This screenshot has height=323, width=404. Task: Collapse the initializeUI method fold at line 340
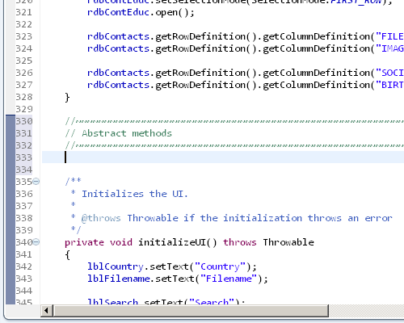pyautogui.click(x=36, y=242)
